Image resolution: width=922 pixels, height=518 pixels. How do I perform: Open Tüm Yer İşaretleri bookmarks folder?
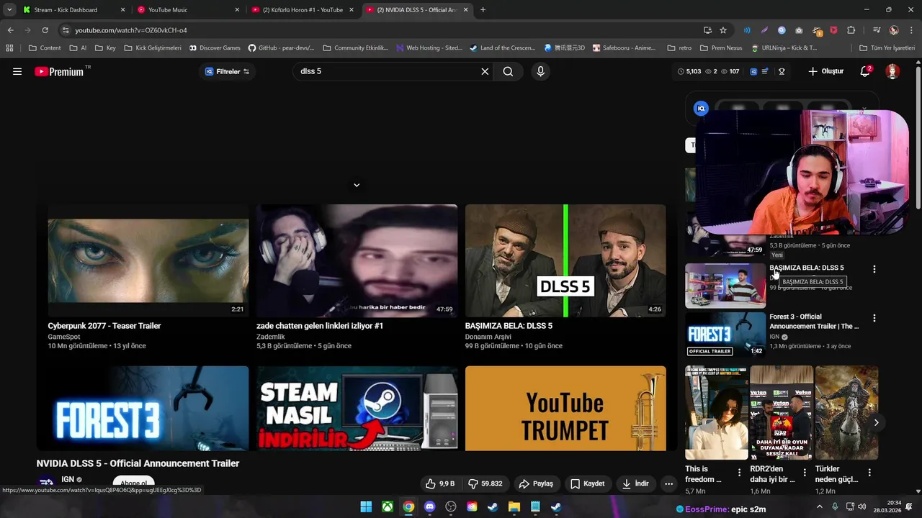tap(887, 48)
